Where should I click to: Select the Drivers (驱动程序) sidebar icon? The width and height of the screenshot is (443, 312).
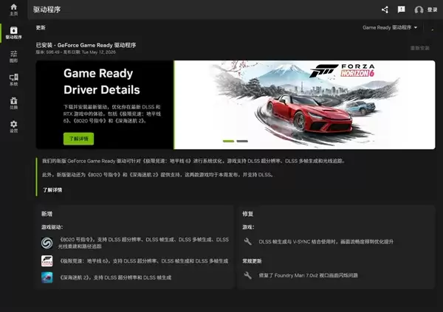coord(13,32)
